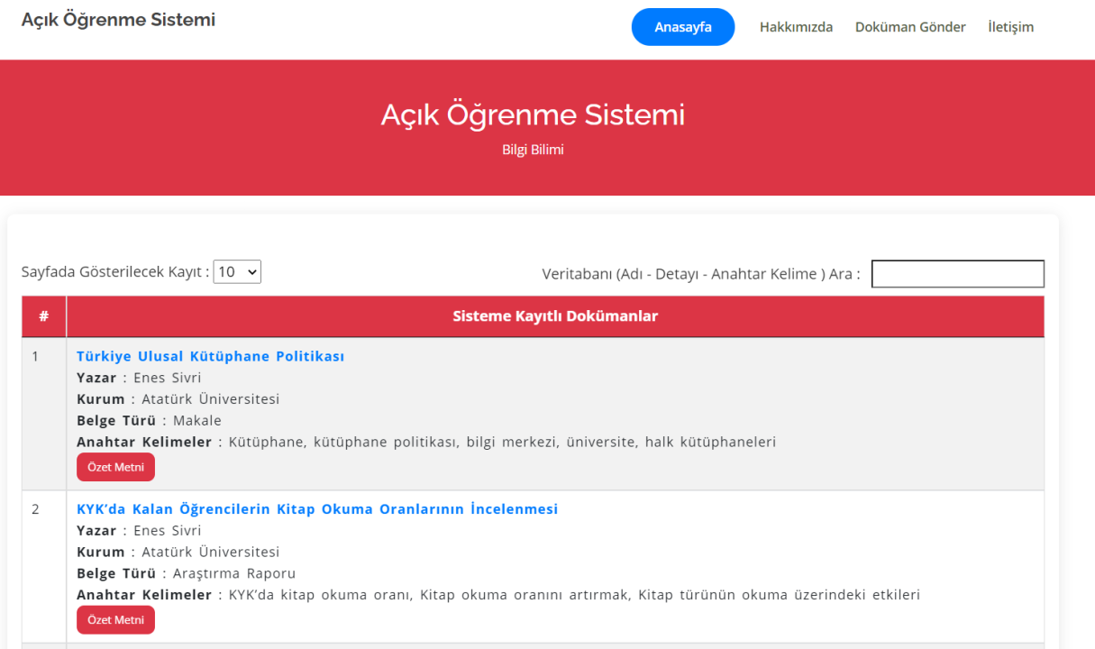
Task: Show Özet Metni for the second document
Action: pyautogui.click(x=115, y=619)
